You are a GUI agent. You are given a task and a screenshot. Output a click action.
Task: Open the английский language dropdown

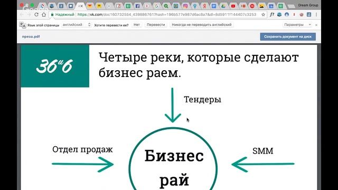point(76,25)
